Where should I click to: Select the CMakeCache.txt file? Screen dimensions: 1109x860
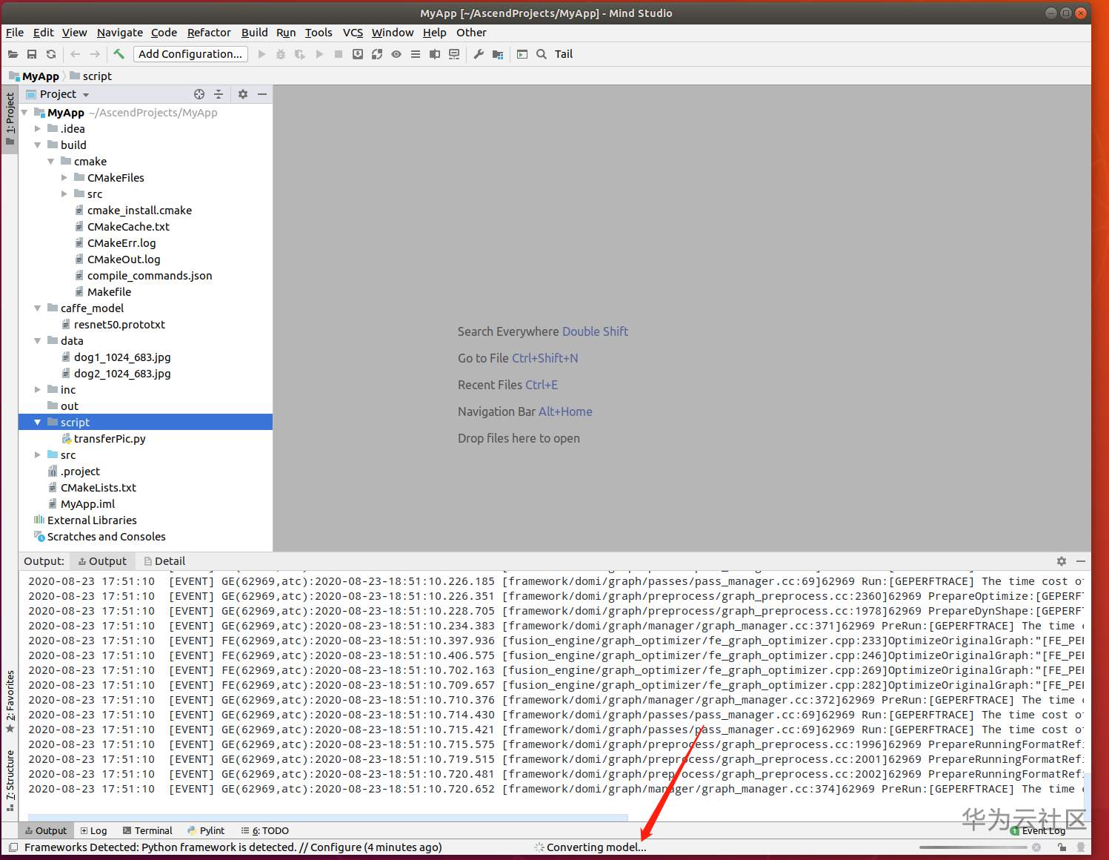[x=128, y=227]
